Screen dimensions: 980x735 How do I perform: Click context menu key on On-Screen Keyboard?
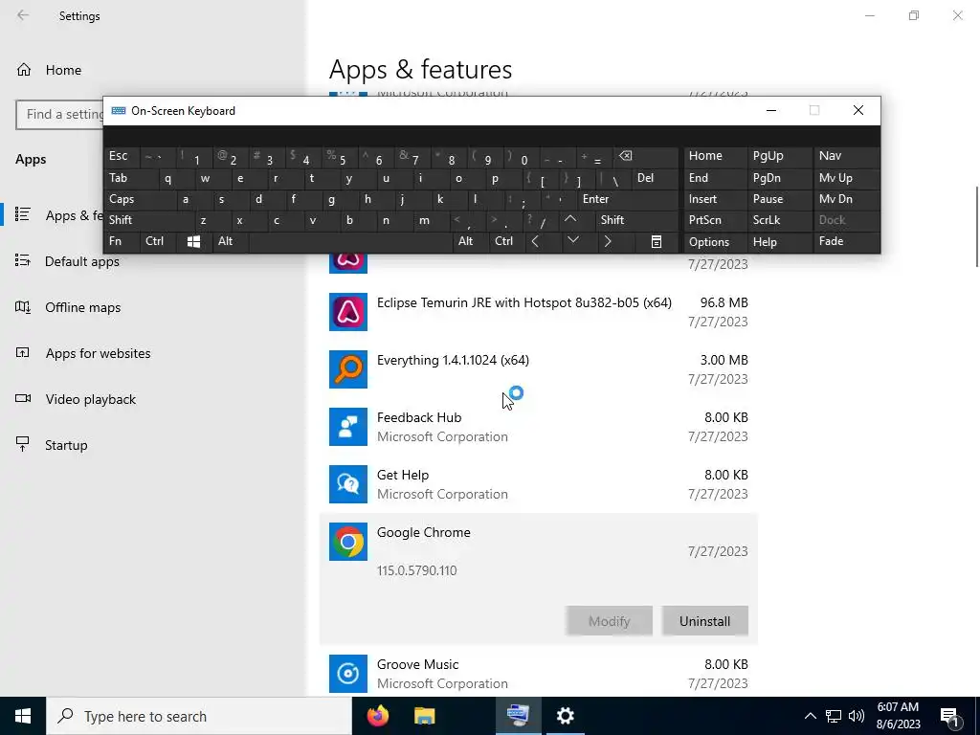(x=657, y=242)
